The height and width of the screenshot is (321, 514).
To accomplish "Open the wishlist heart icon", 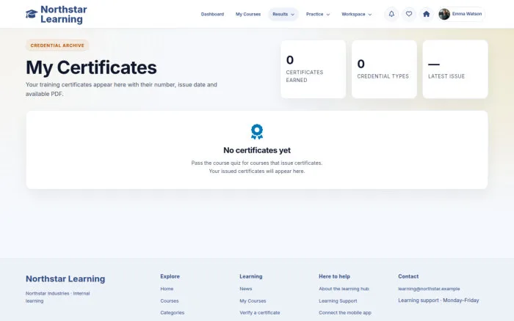I will coord(409,14).
